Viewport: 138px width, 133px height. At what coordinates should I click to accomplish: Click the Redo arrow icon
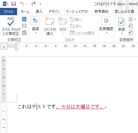pos(34,4)
